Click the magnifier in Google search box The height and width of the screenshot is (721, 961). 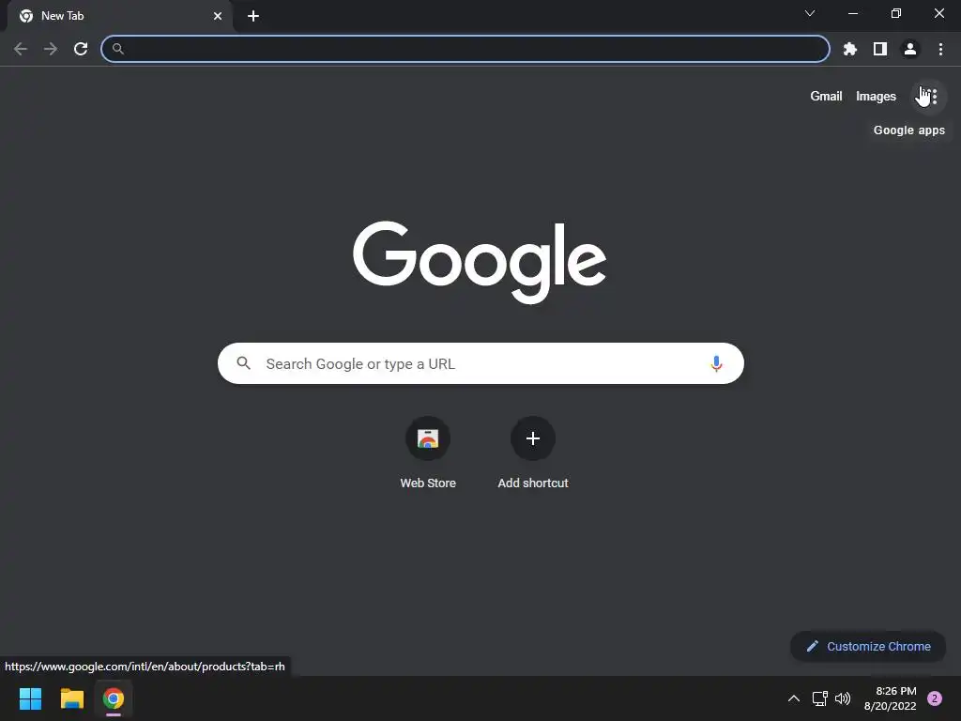(x=243, y=363)
